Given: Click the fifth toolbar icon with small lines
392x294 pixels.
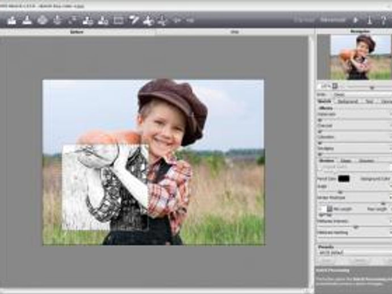Looking at the screenshot, I should point(73,20).
